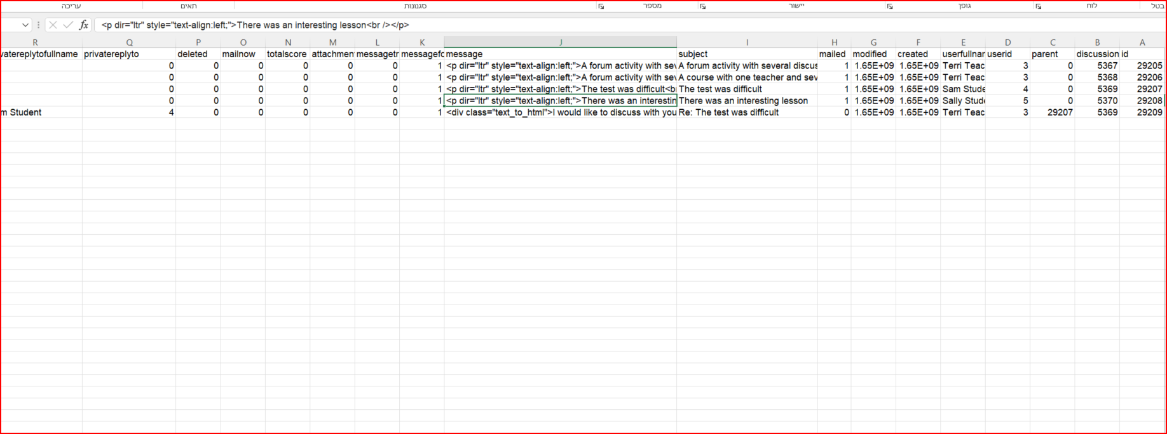Select the 'privatereplytofullname' header cell
The height and width of the screenshot is (434, 1167).
(41, 54)
